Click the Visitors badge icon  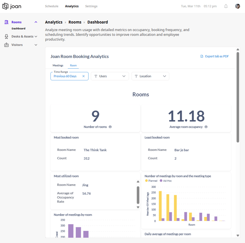pyautogui.click(x=7, y=45)
